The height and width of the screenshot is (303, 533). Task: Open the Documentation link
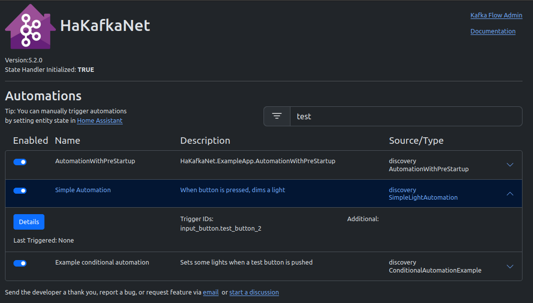[493, 31]
